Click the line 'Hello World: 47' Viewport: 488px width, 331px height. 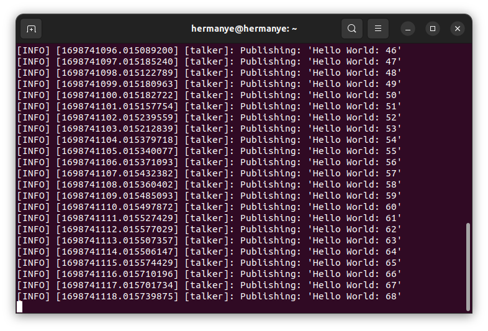[209, 61]
